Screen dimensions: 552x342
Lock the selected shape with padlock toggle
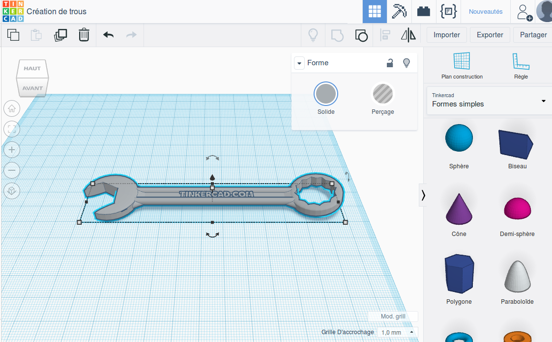(x=390, y=63)
